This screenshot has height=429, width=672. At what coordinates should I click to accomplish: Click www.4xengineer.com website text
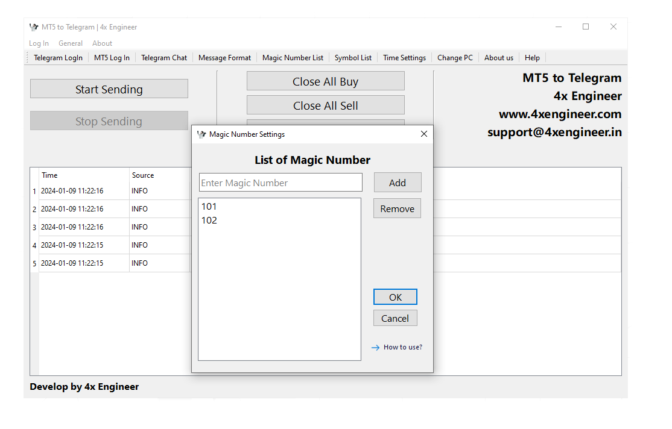560,114
